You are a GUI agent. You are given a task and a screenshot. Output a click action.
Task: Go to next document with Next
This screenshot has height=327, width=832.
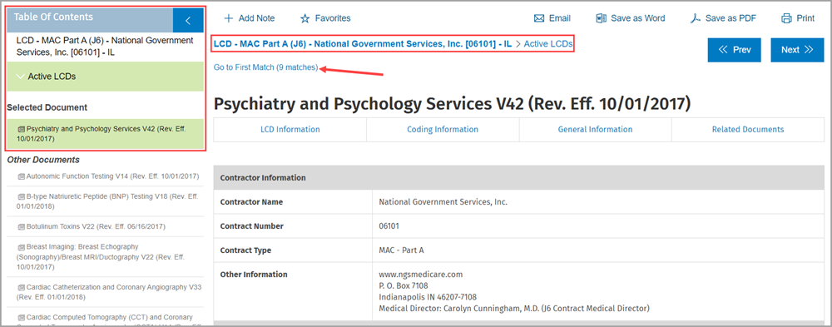tap(797, 50)
